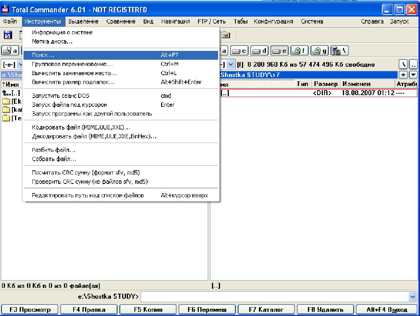Click F3 Просмотр button
Screen dimensions: 420x316
(30, 309)
